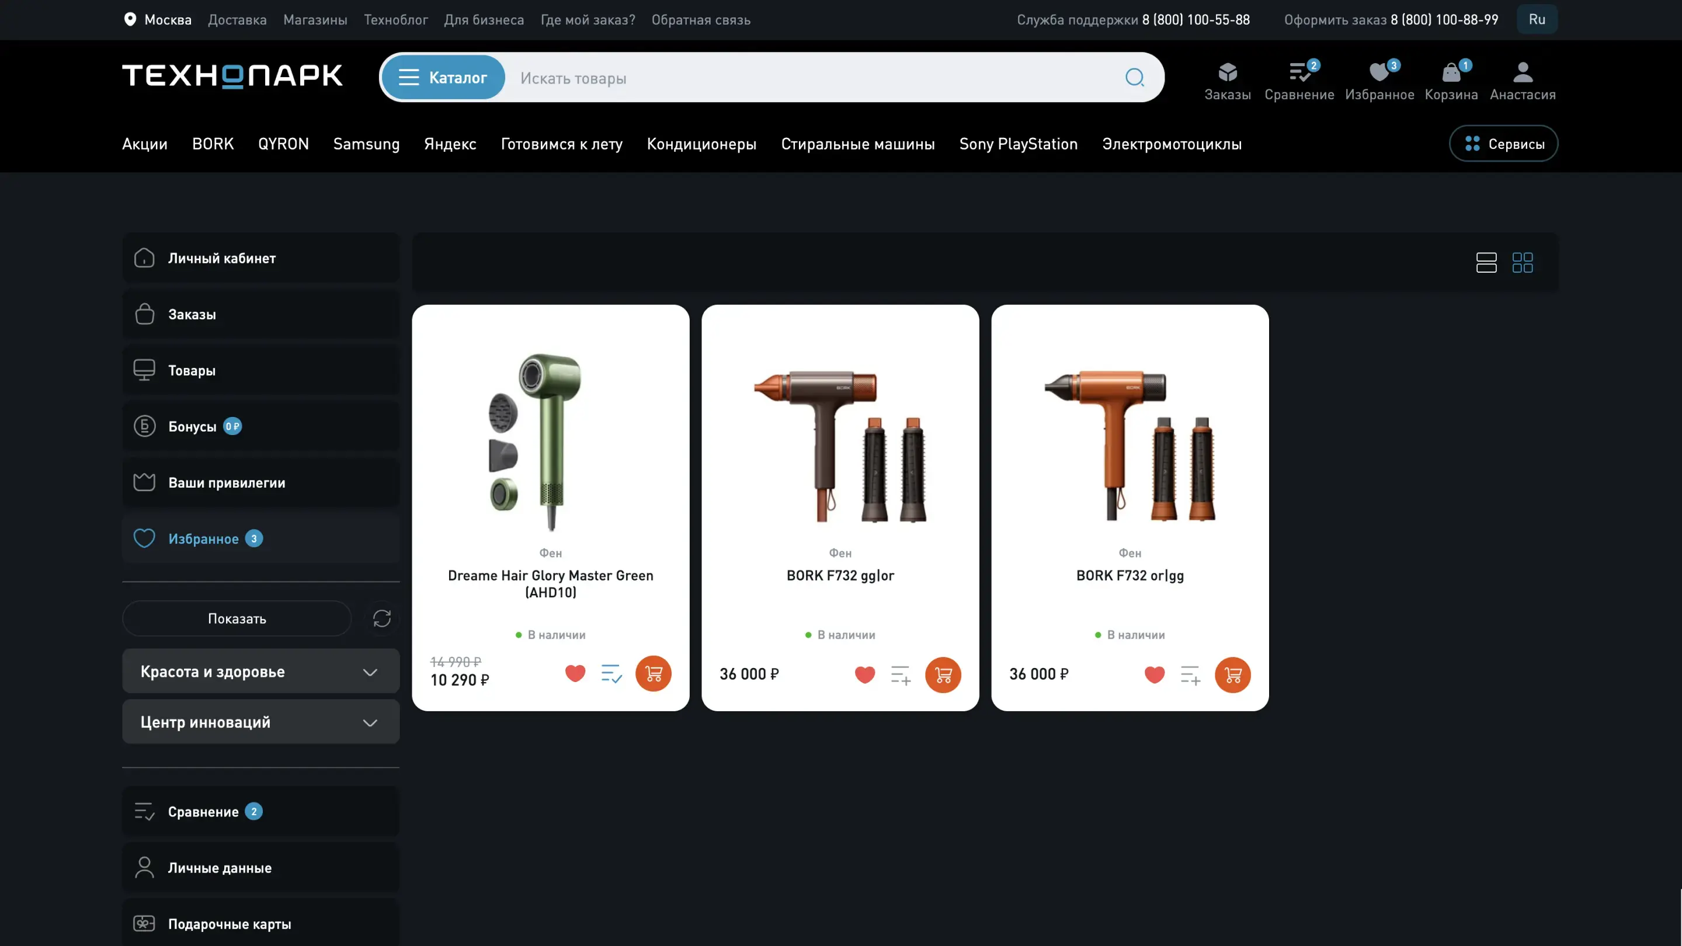Click the filter reset refresh icon
The image size is (1682, 946).
point(382,618)
